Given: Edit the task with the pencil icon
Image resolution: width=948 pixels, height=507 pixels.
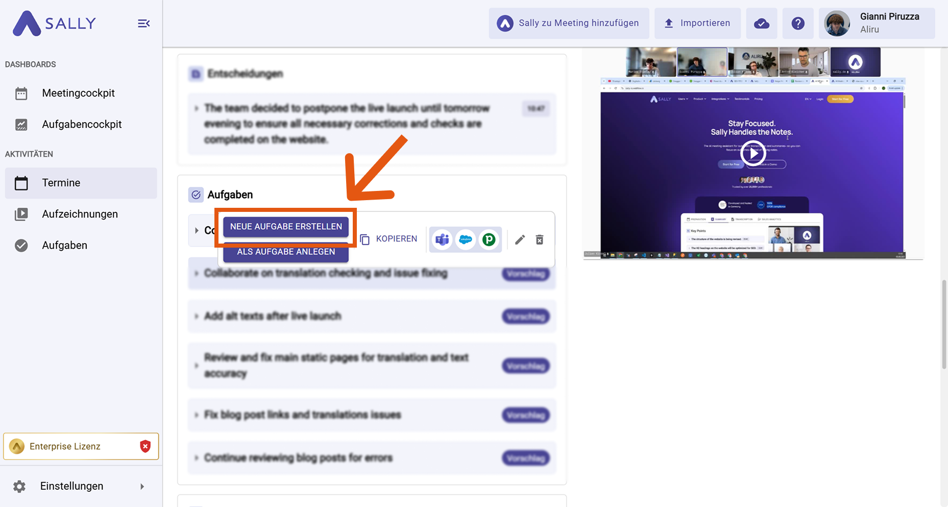Looking at the screenshot, I should point(520,239).
